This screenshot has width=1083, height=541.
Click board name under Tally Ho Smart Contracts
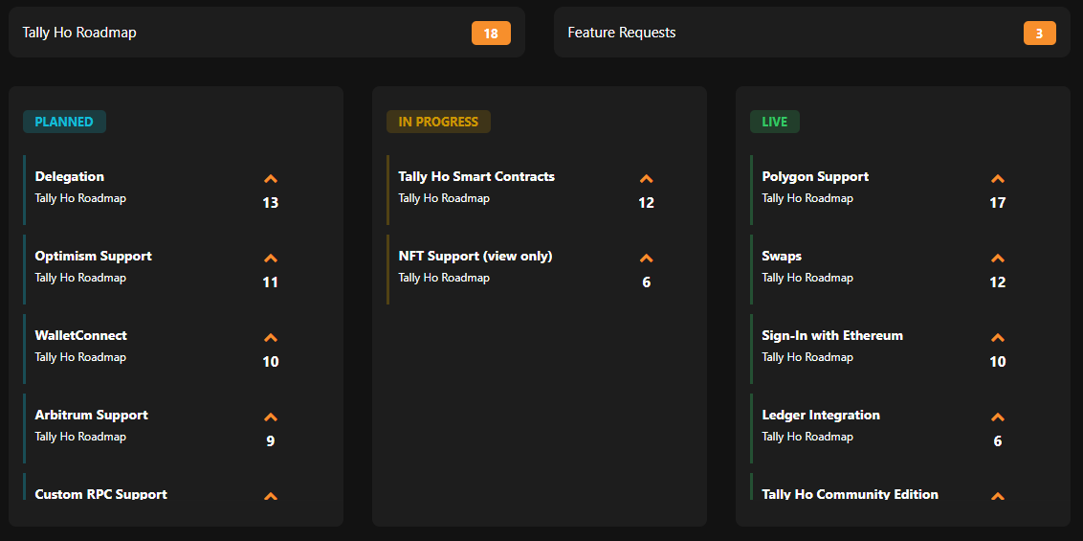pyautogui.click(x=443, y=198)
